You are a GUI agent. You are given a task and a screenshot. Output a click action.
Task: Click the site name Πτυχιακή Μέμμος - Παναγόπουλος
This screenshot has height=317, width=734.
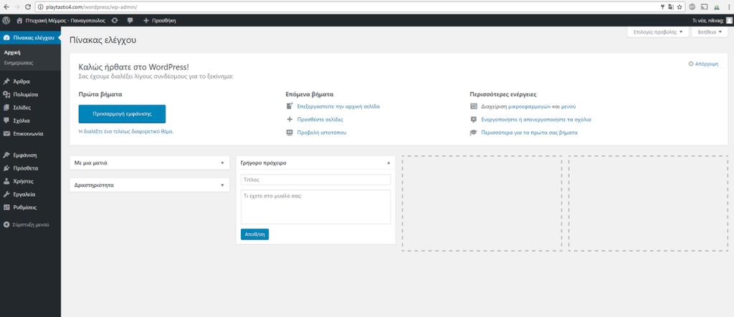click(x=65, y=21)
